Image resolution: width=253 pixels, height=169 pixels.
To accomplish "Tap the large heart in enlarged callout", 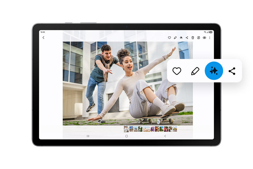I will tap(177, 71).
